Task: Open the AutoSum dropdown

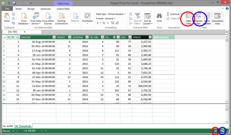Action: tap(181, 14)
